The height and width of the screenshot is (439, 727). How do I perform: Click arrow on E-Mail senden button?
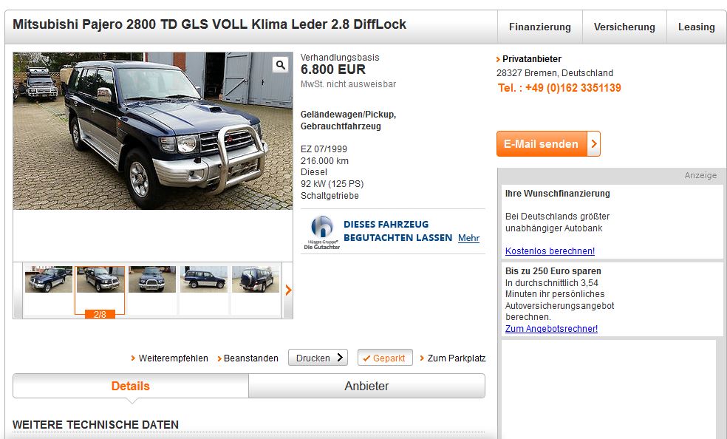point(594,143)
